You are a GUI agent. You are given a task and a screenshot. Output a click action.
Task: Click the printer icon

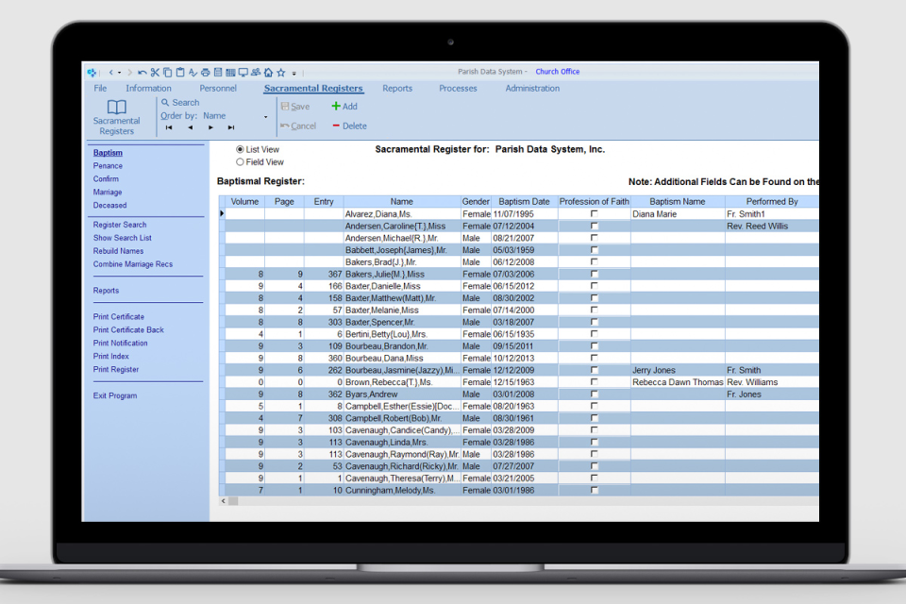pyautogui.click(x=205, y=73)
